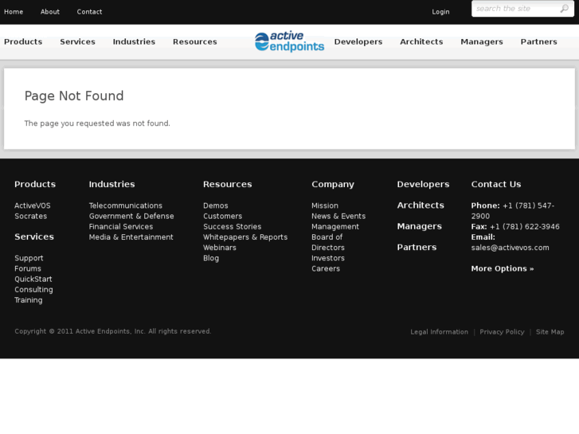Open Media & Entertainment link
The height and width of the screenshot is (434, 579).
pos(131,237)
